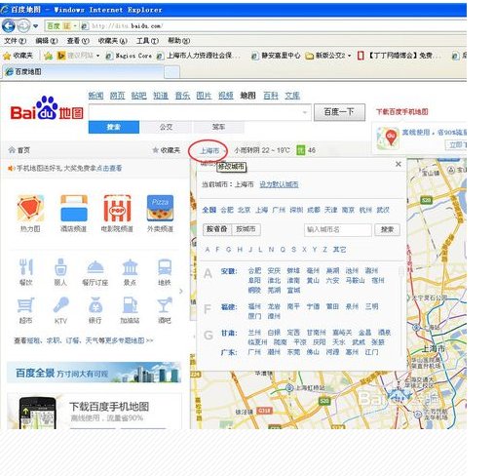Open the 酒店频道 hotel channel icon
The image size is (494, 476).
[74, 208]
